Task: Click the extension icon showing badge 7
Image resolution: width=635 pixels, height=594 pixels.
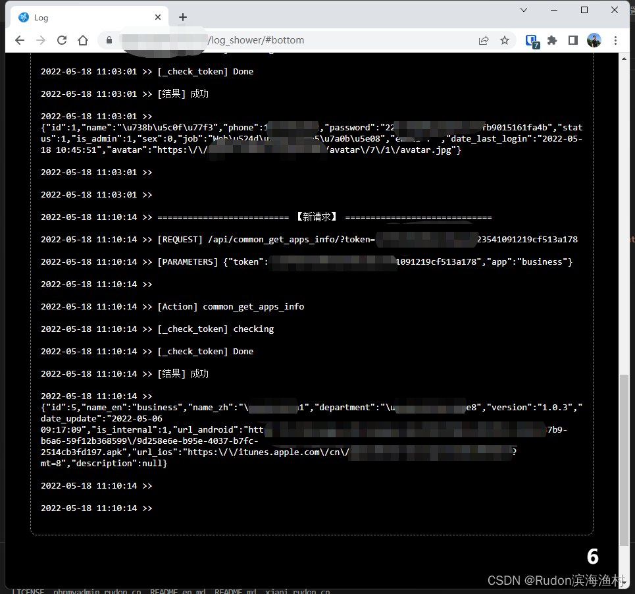Action: point(531,40)
